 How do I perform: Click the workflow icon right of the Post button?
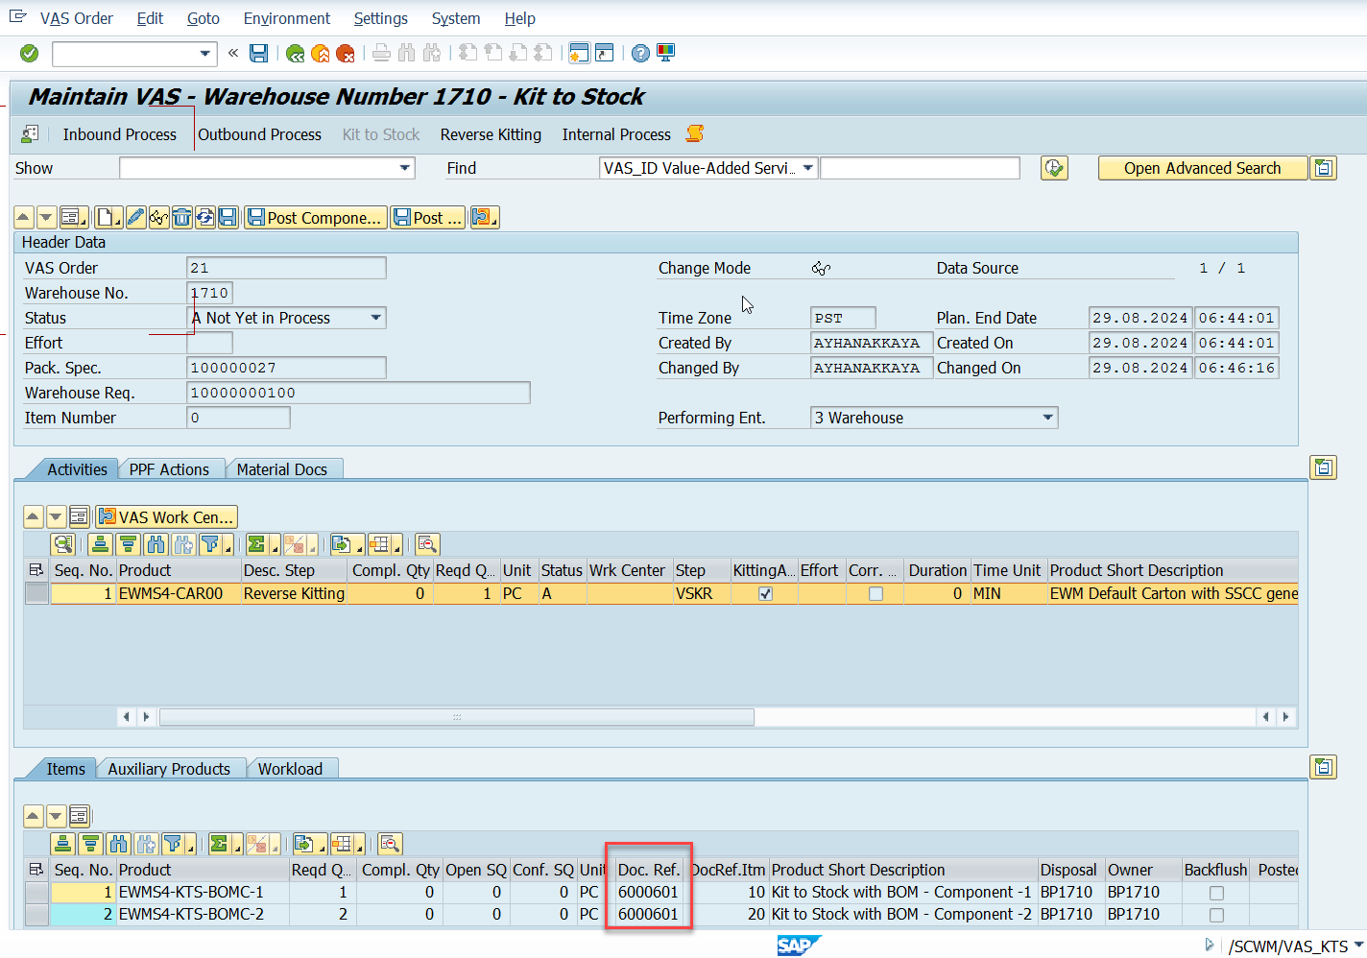[x=484, y=218]
